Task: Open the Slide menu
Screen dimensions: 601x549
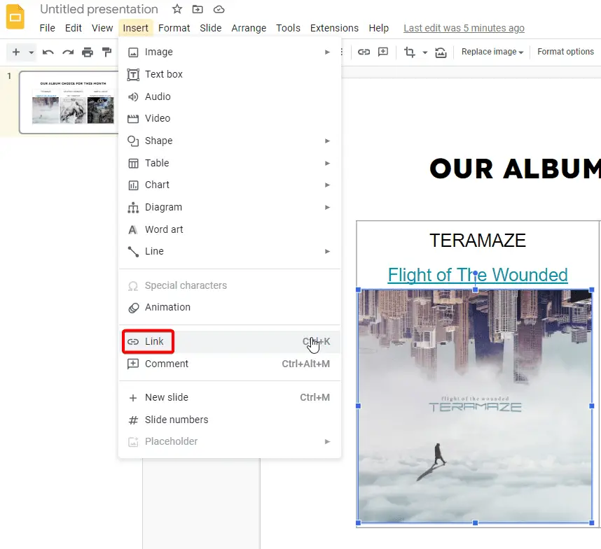Action: tap(210, 28)
